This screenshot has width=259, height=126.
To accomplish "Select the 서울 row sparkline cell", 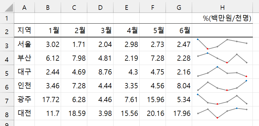I will (222, 44).
